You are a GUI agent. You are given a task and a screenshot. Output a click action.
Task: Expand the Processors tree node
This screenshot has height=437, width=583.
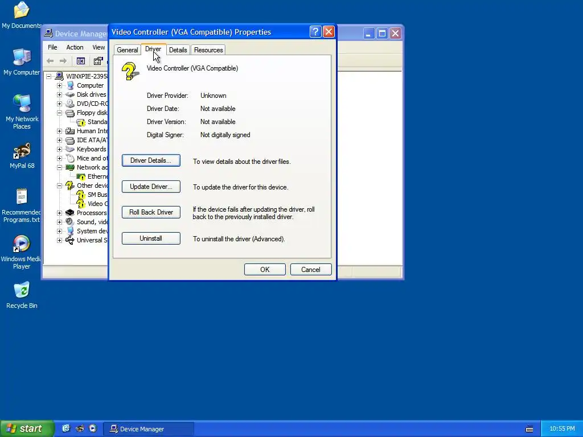[x=59, y=213]
